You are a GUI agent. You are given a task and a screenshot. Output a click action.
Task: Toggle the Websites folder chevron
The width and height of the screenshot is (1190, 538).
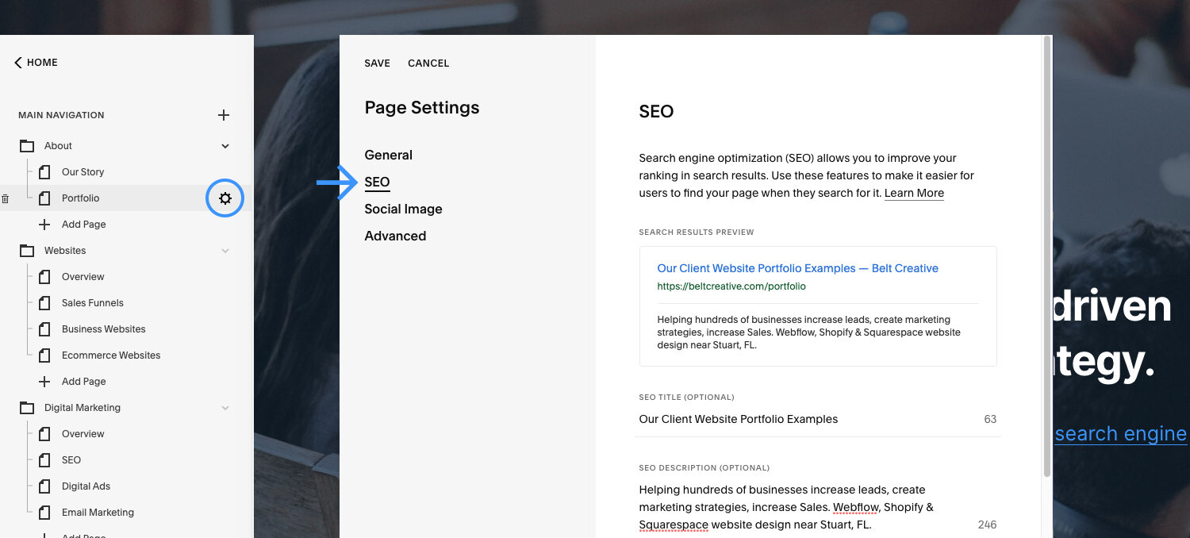coord(225,251)
